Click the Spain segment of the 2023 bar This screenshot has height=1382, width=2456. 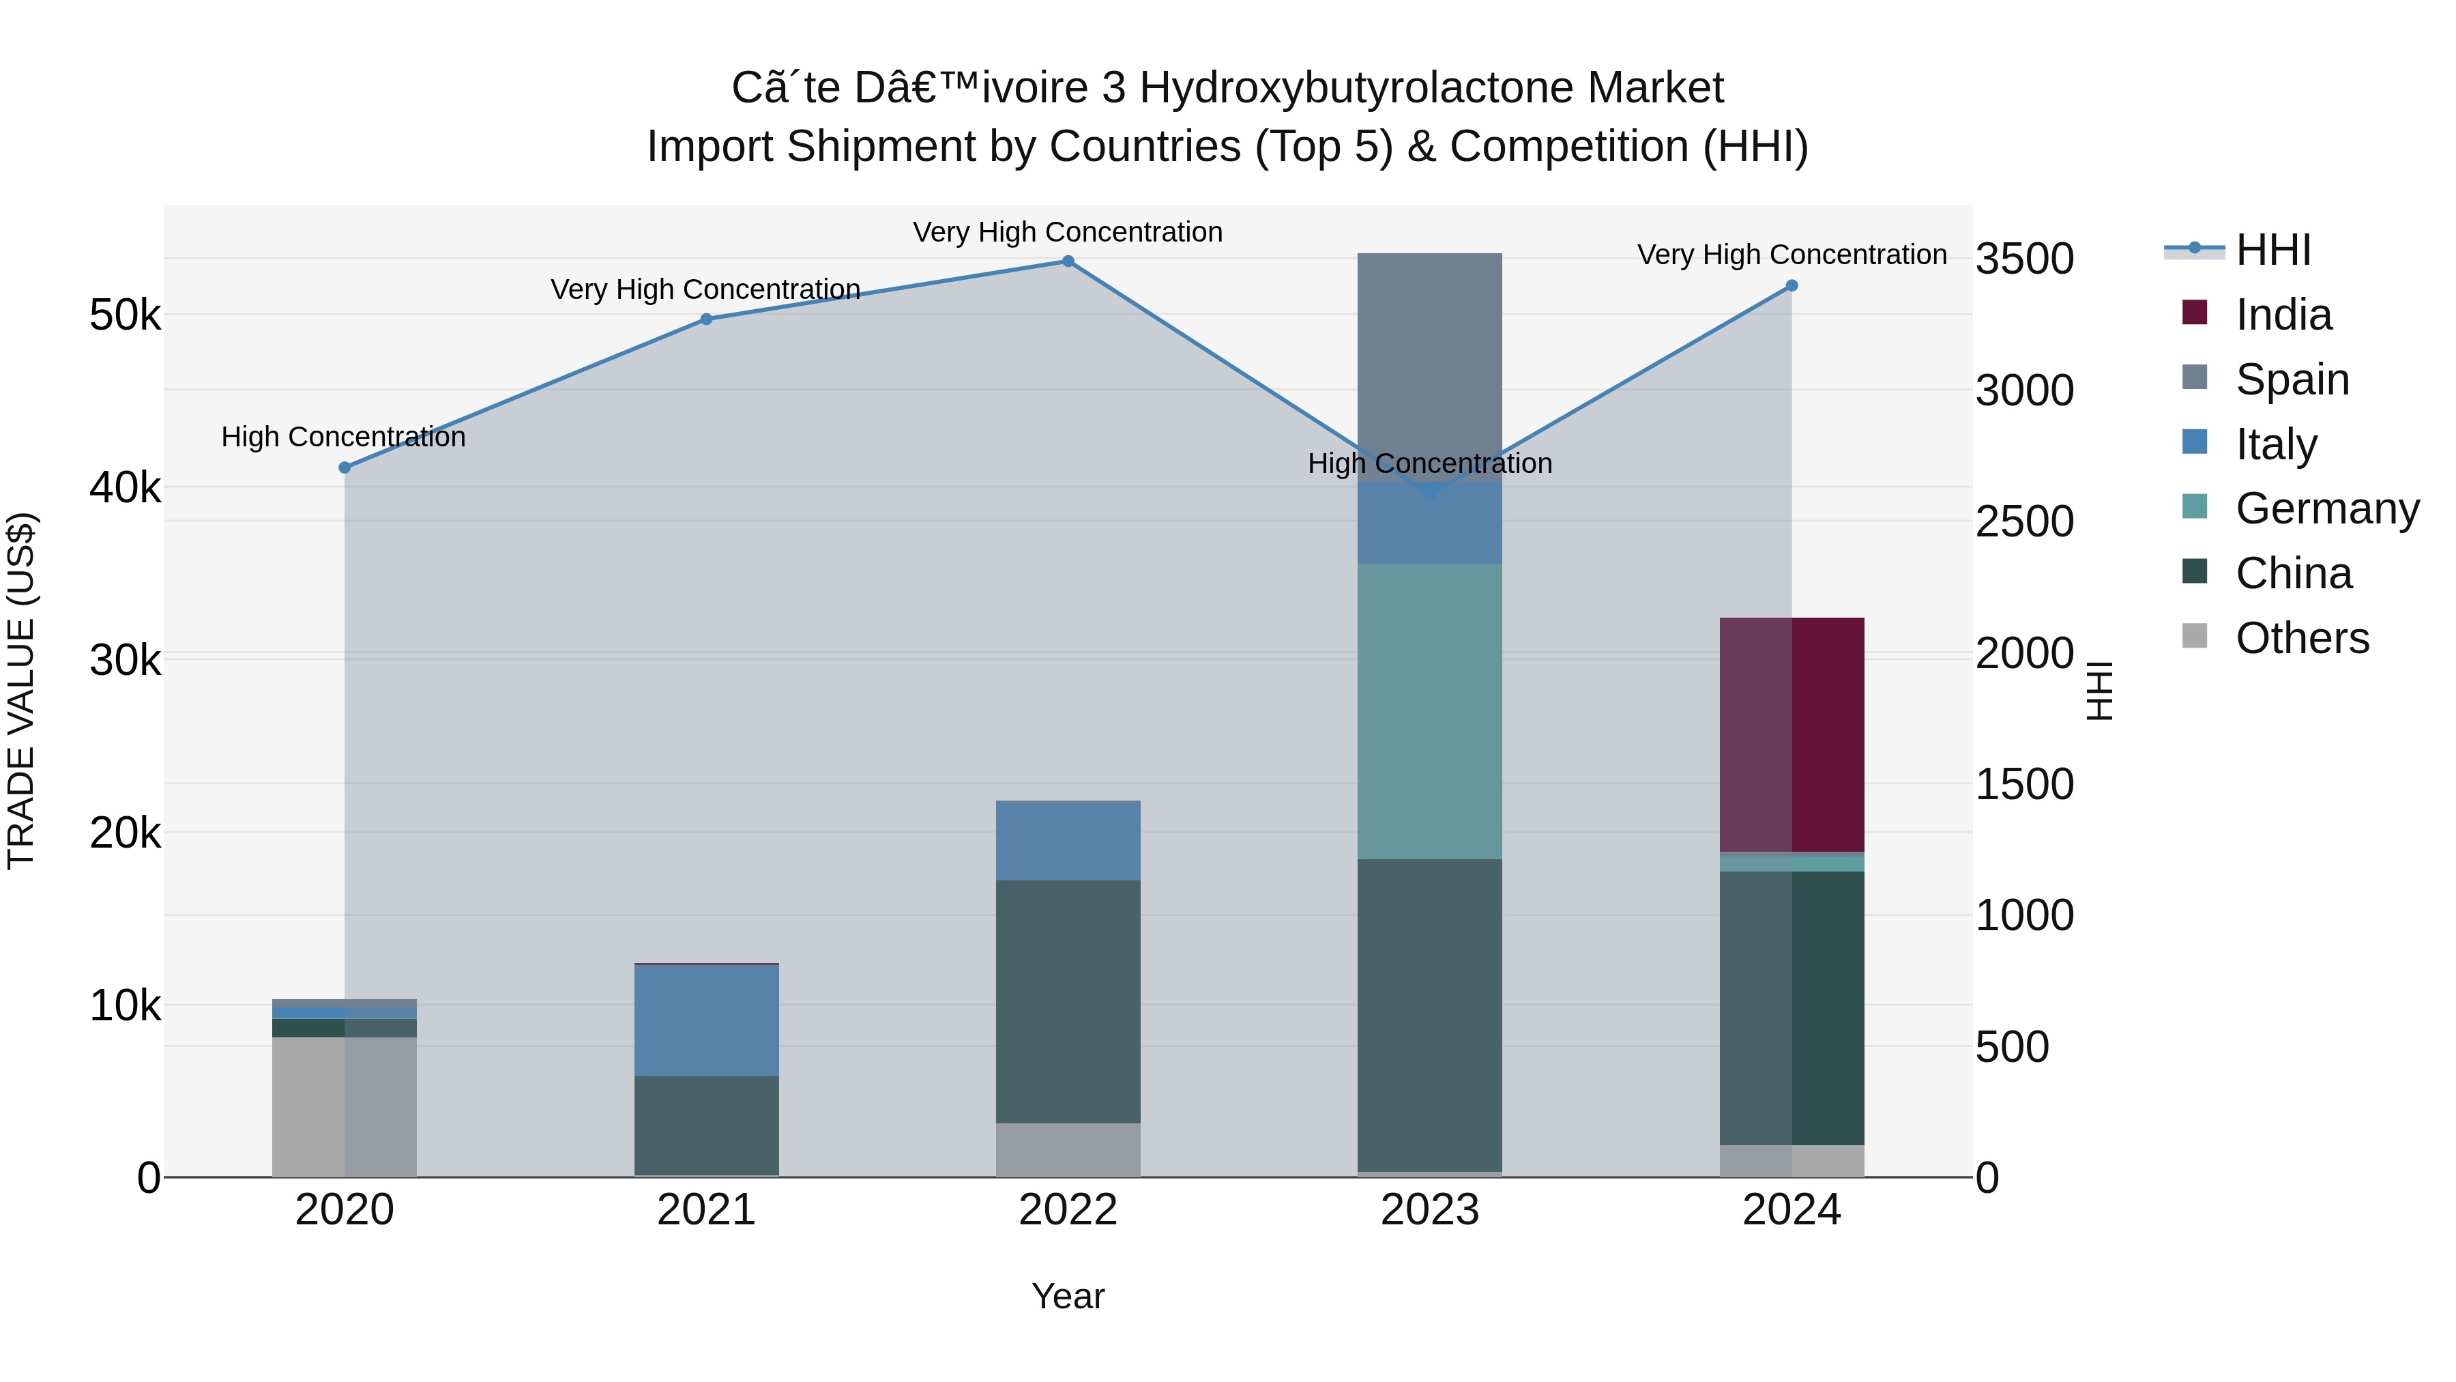tap(1430, 367)
